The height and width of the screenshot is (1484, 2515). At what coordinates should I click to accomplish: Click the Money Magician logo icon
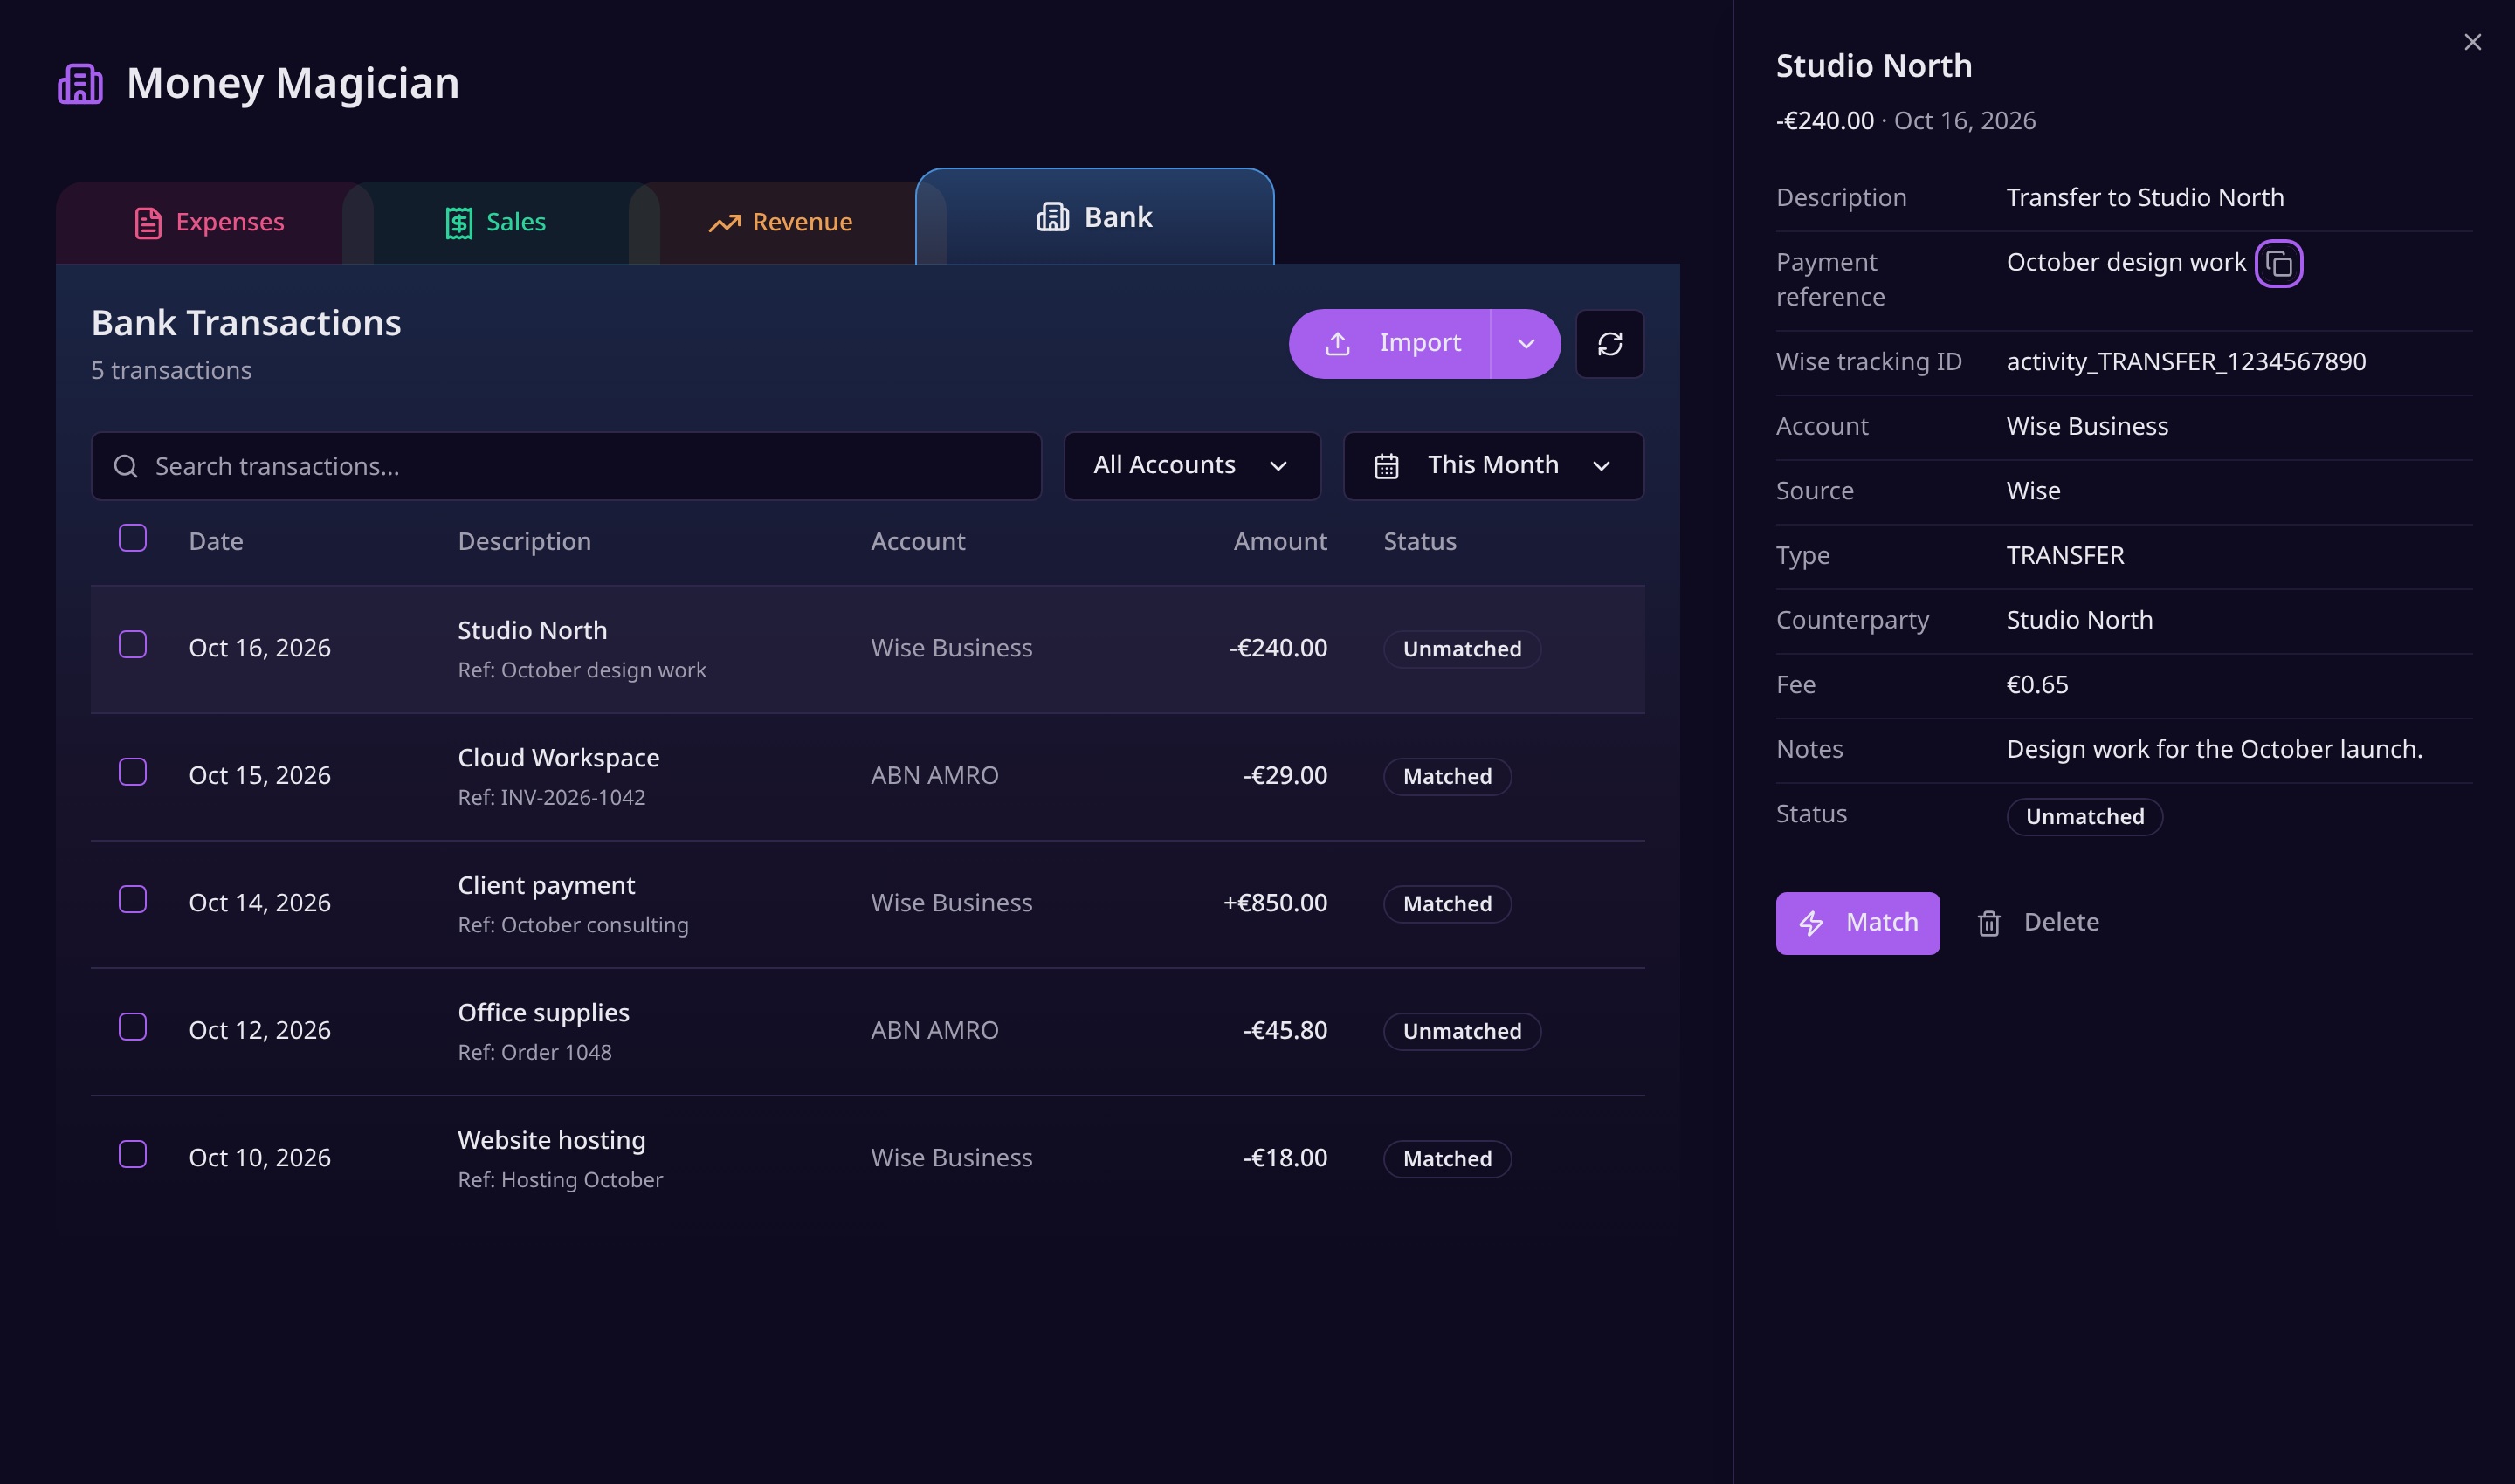(80, 83)
